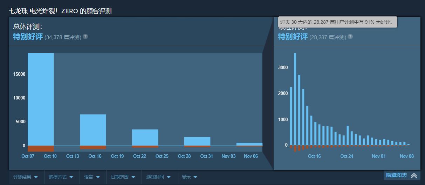Click the small positive bar near Nov 06
This screenshot has height=185, width=425.
pyautogui.click(x=249, y=144)
